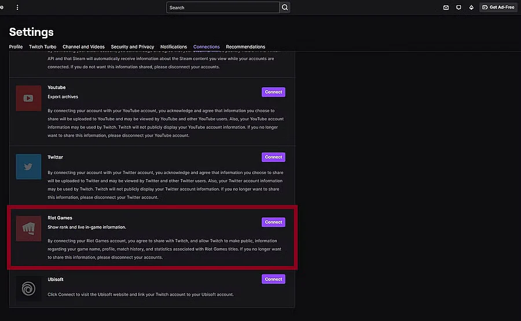Select the Connections tab

click(x=206, y=47)
